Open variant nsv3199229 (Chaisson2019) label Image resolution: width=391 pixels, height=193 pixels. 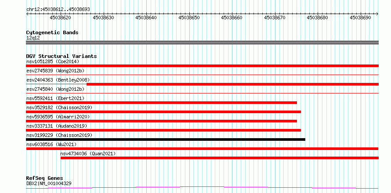coord(59,135)
